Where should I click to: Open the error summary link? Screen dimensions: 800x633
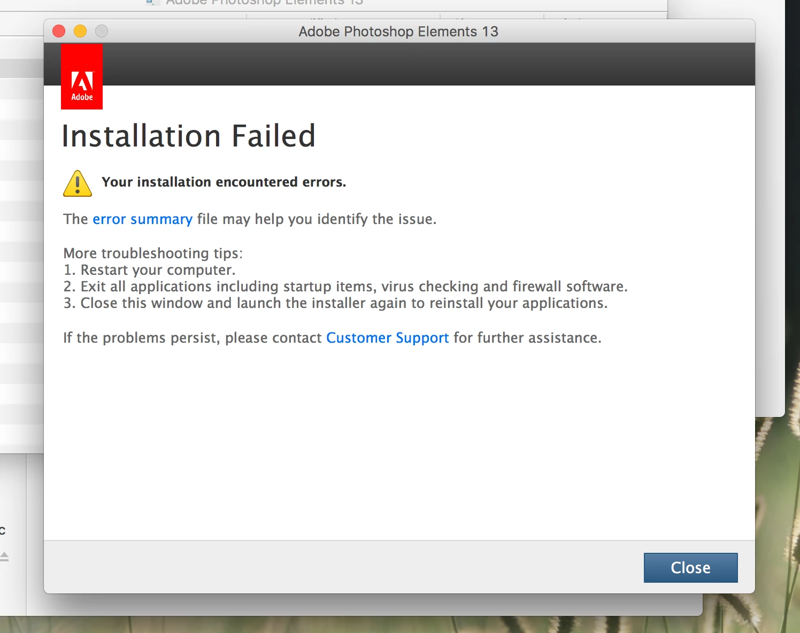[142, 219]
